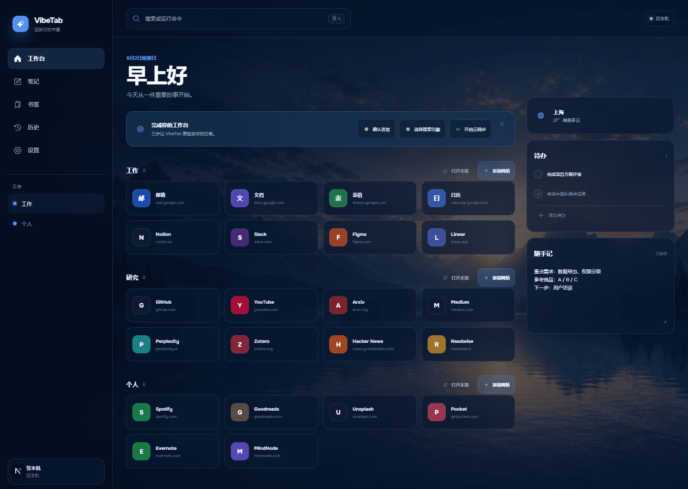The width and height of the screenshot is (688, 489).
Task: Open the 书签 sidebar item
Action: coord(56,104)
